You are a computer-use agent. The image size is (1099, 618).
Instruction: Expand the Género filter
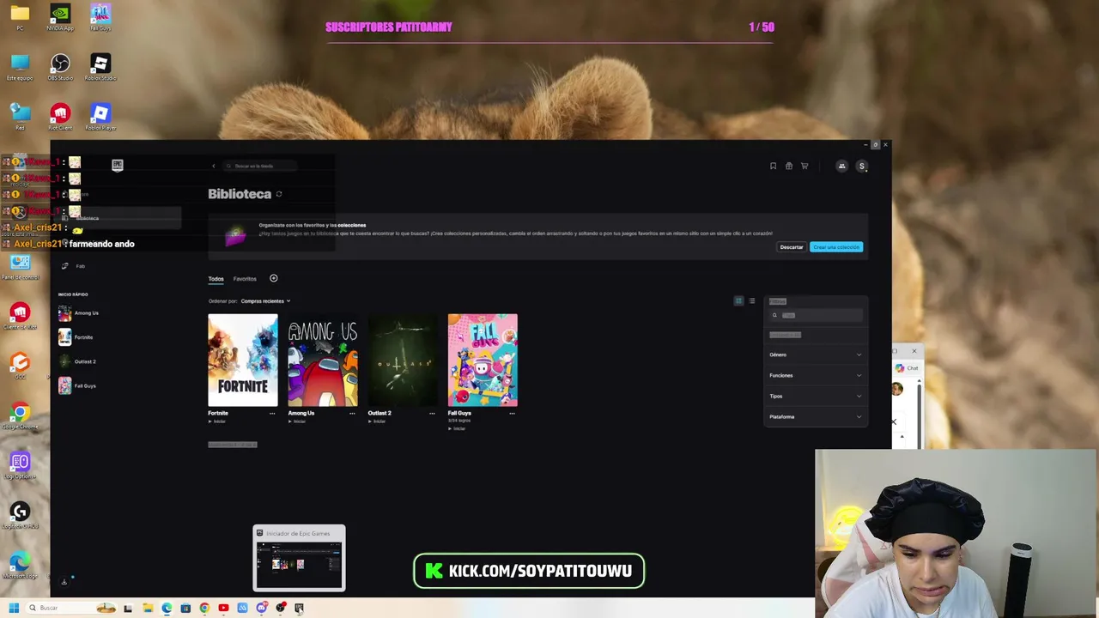pos(816,354)
